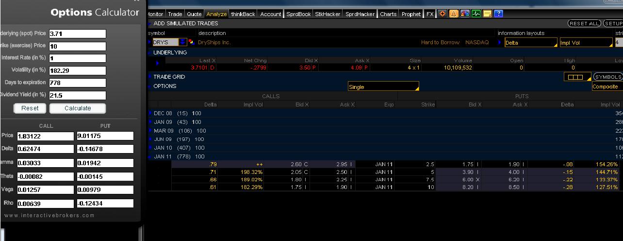Switch to the Trade tab

175,14
